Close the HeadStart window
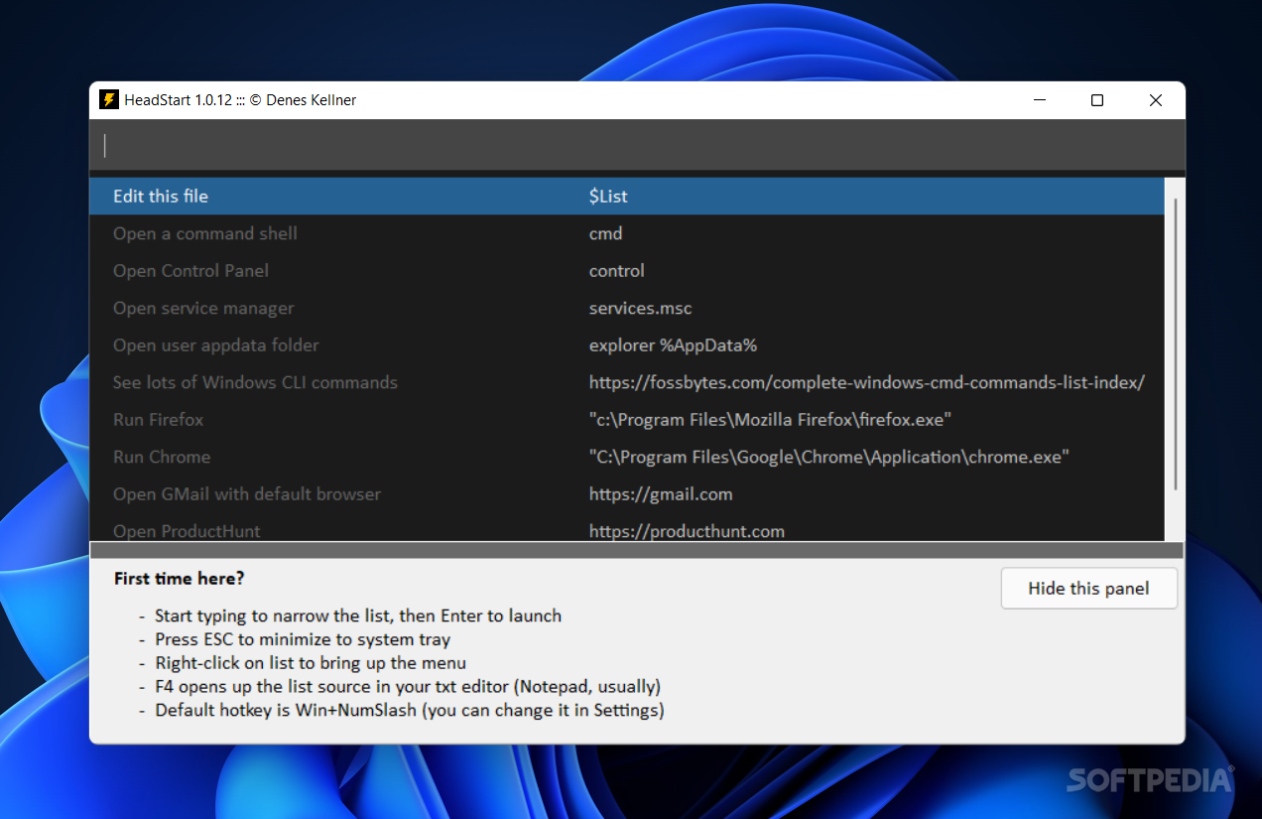The height and width of the screenshot is (819, 1262). pyautogui.click(x=1155, y=100)
